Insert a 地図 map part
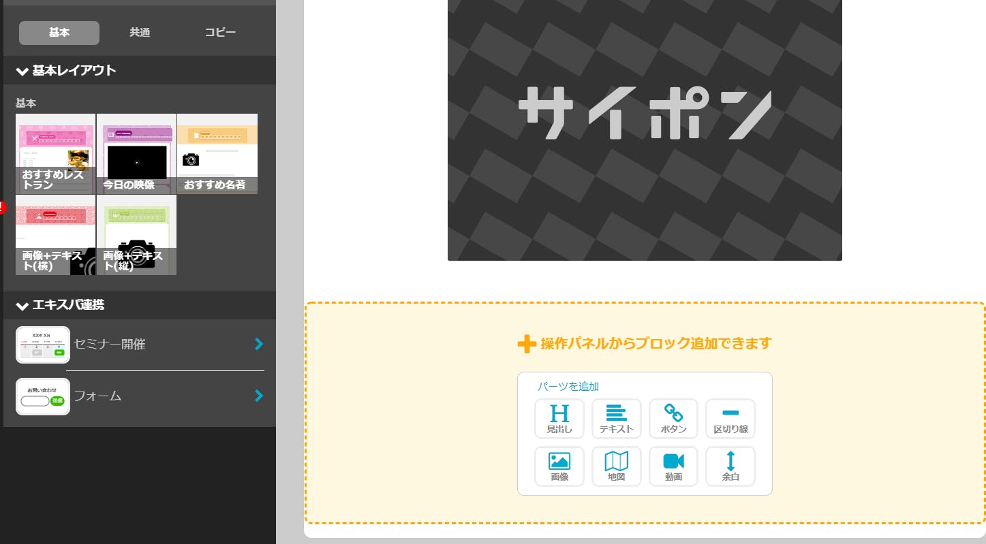 click(617, 466)
